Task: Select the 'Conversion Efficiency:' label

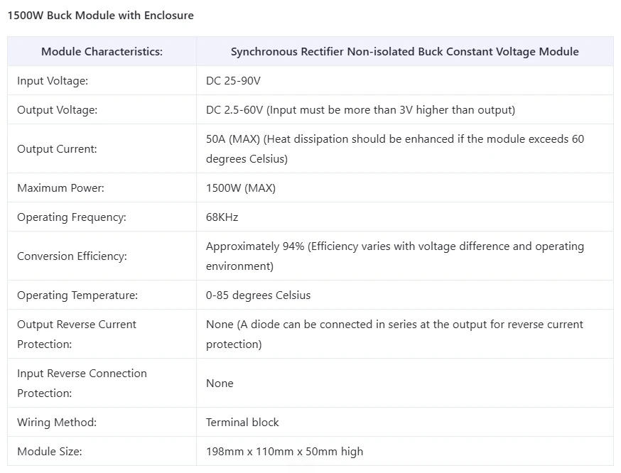Action: pos(72,256)
